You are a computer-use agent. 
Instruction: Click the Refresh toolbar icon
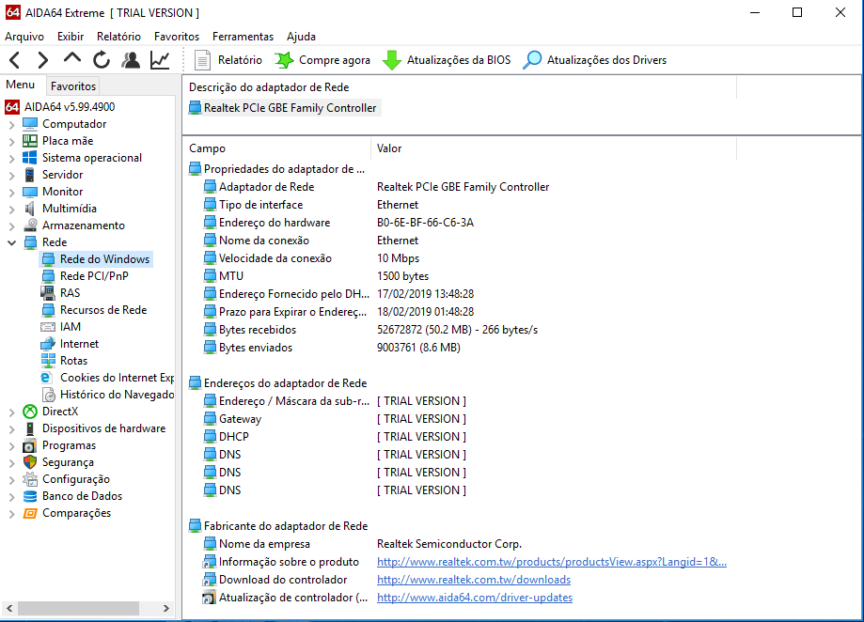pos(102,60)
